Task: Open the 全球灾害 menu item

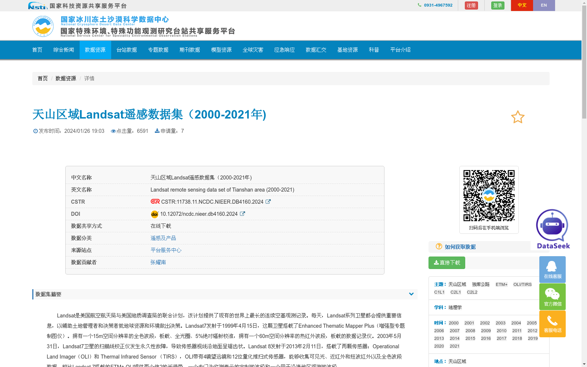Action: [x=253, y=50]
